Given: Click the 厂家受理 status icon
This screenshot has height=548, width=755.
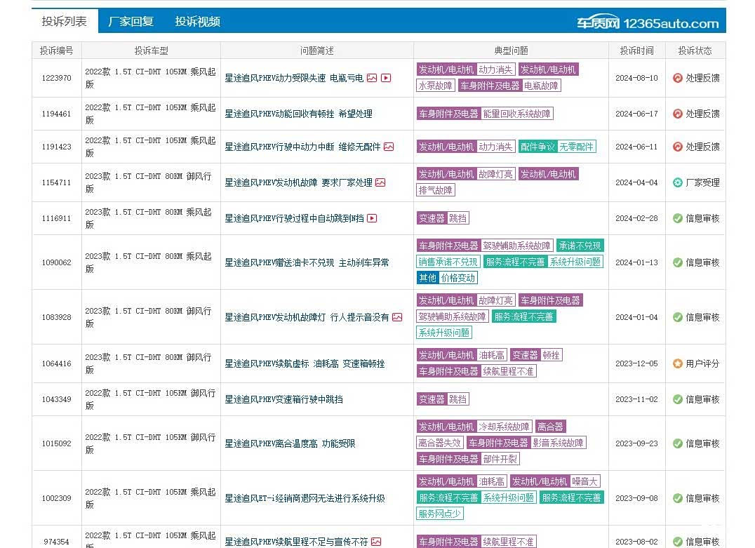Looking at the screenshot, I should coord(677,182).
